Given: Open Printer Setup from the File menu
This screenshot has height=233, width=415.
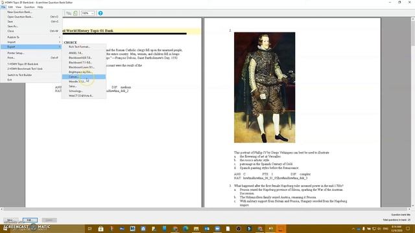Looking at the screenshot, I should 30,53.
